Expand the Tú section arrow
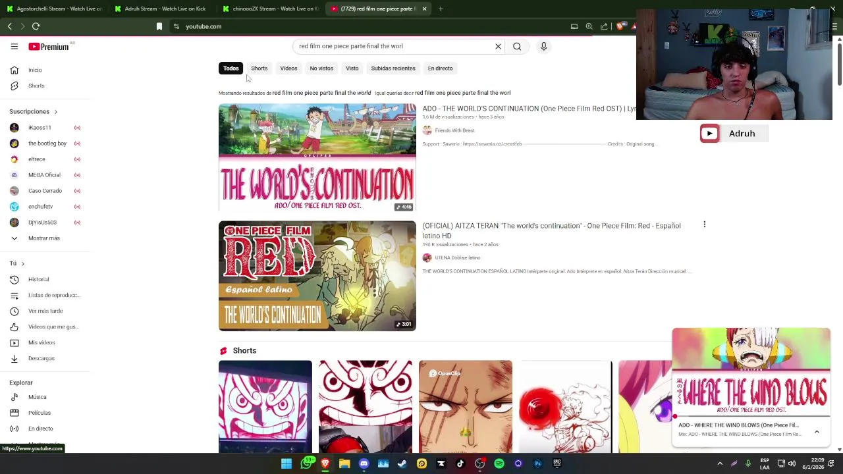 (22, 263)
